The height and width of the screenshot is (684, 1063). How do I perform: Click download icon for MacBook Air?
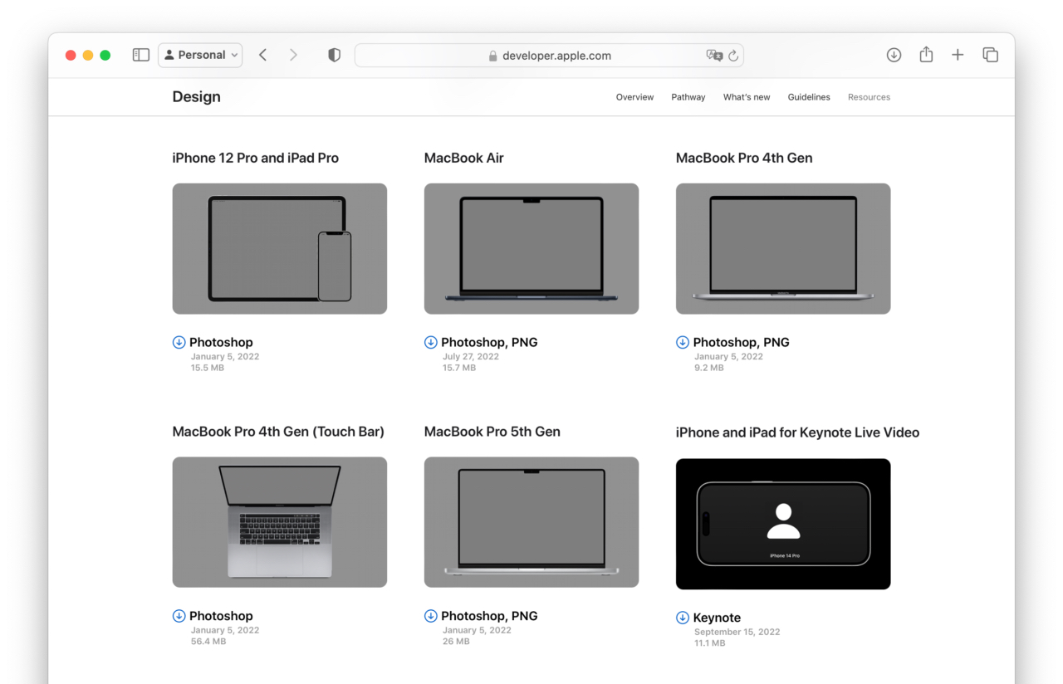430,342
